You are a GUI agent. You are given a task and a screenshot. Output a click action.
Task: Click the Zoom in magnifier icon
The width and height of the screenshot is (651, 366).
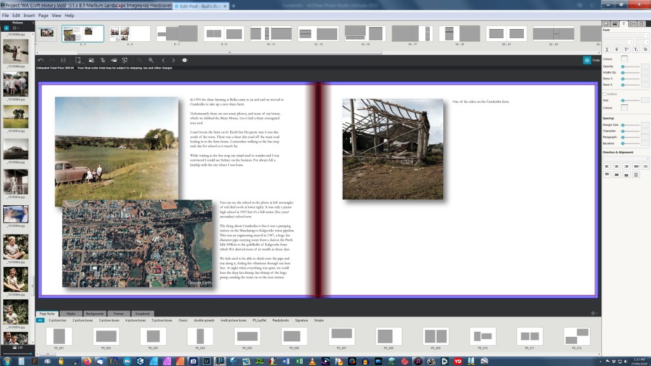[151, 60]
